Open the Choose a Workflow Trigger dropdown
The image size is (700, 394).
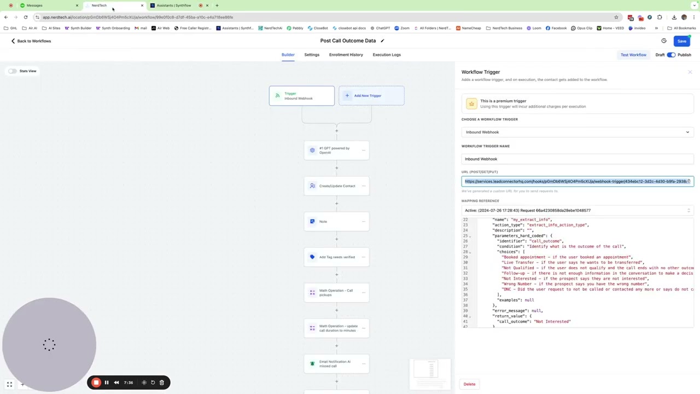pyautogui.click(x=577, y=132)
